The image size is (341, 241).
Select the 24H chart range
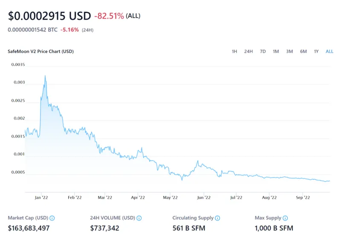pyautogui.click(x=249, y=52)
